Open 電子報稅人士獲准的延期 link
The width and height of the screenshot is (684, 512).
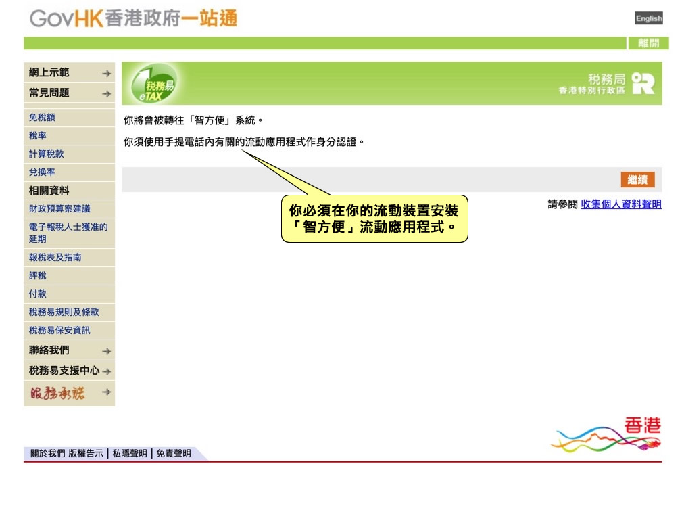pos(68,233)
